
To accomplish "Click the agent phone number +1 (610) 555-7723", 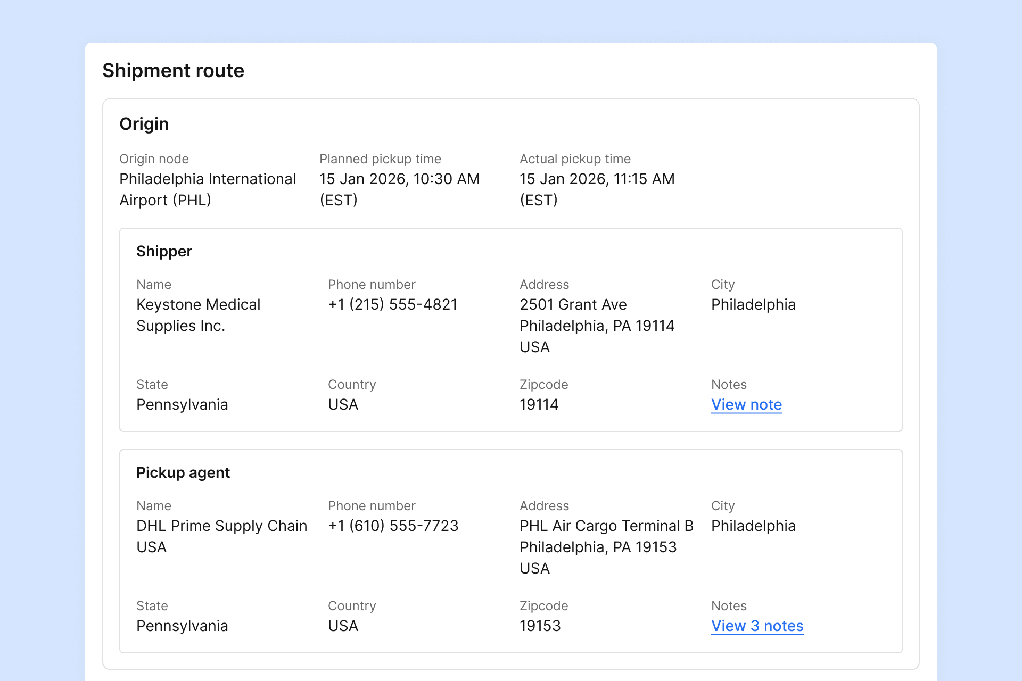I will point(393,526).
